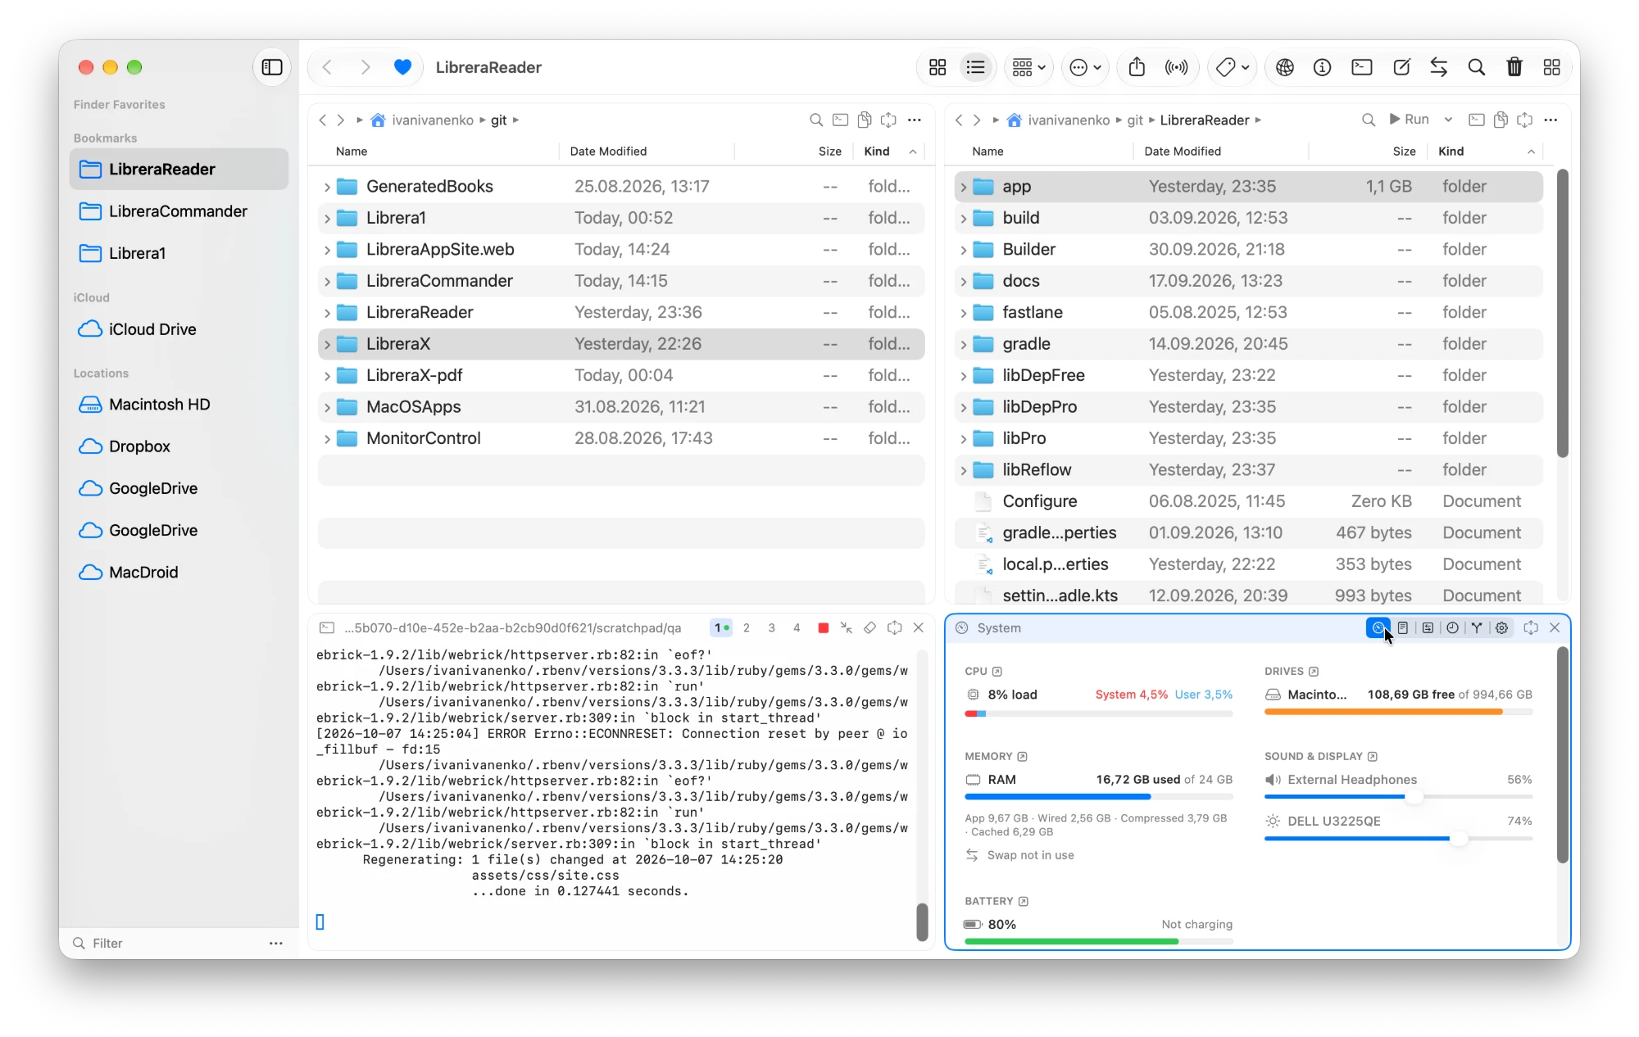Click the main toolbar search icon
The image size is (1639, 1037).
pyautogui.click(x=1476, y=67)
